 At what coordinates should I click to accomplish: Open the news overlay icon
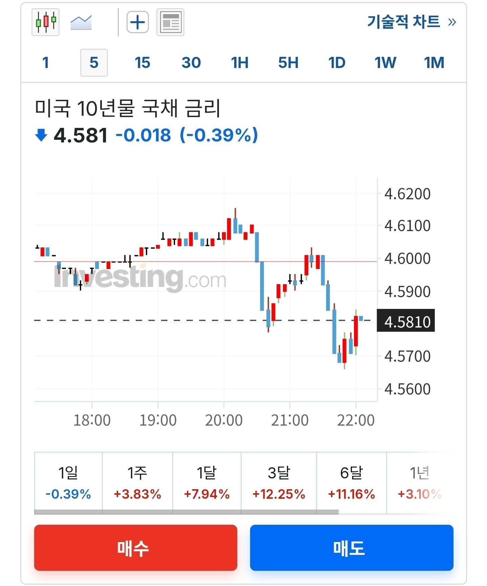[x=170, y=22]
